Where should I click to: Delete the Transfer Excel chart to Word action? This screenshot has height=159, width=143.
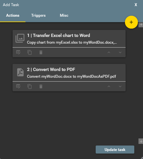[x=41, y=52]
